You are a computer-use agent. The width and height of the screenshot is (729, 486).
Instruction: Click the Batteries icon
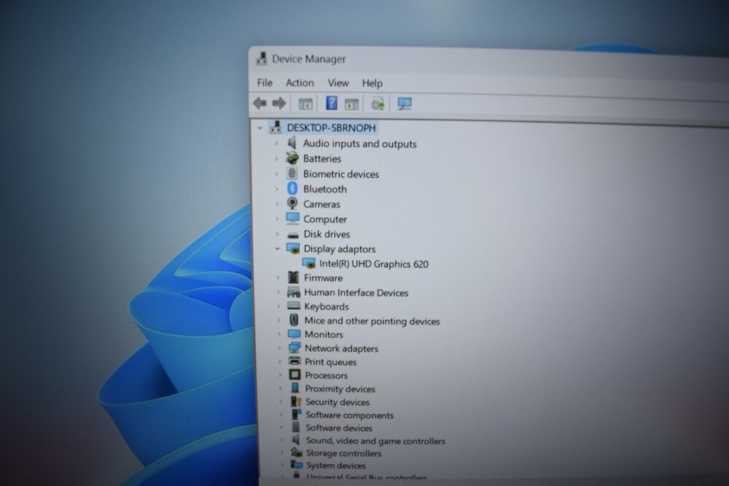(292, 158)
